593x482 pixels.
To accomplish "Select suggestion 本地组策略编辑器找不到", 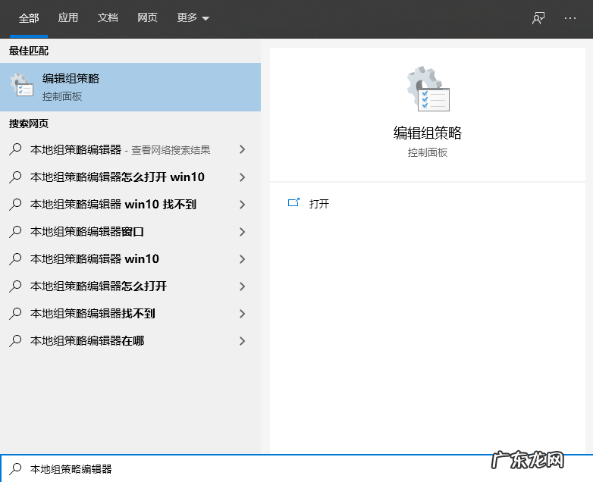I will (130, 314).
